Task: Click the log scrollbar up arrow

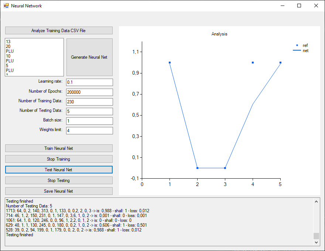Action: 317,202
